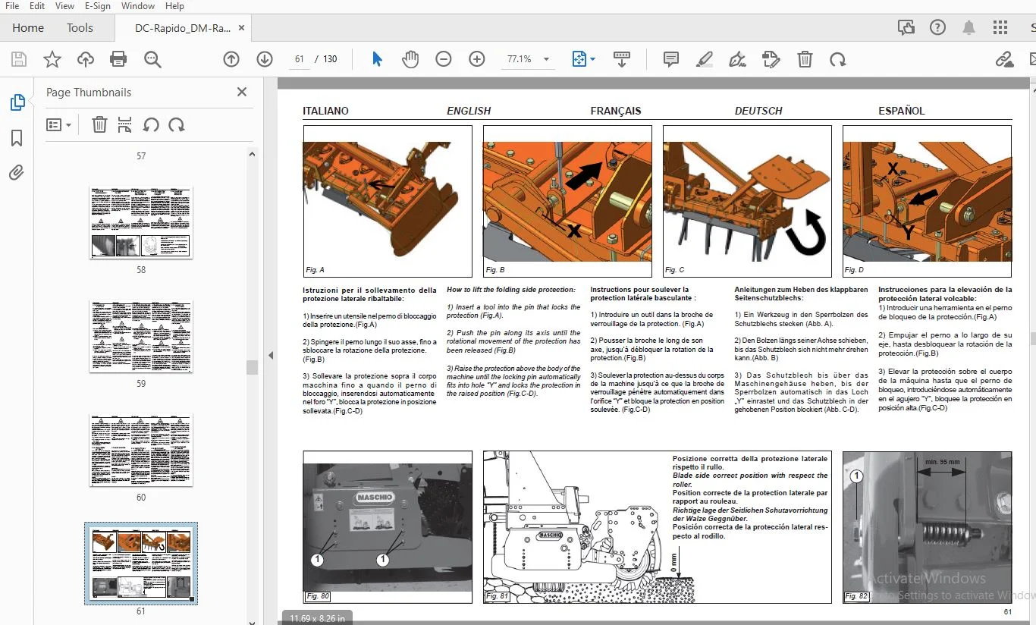Delete selected thumbnail pages
1036x625 pixels.
click(99, 124)
